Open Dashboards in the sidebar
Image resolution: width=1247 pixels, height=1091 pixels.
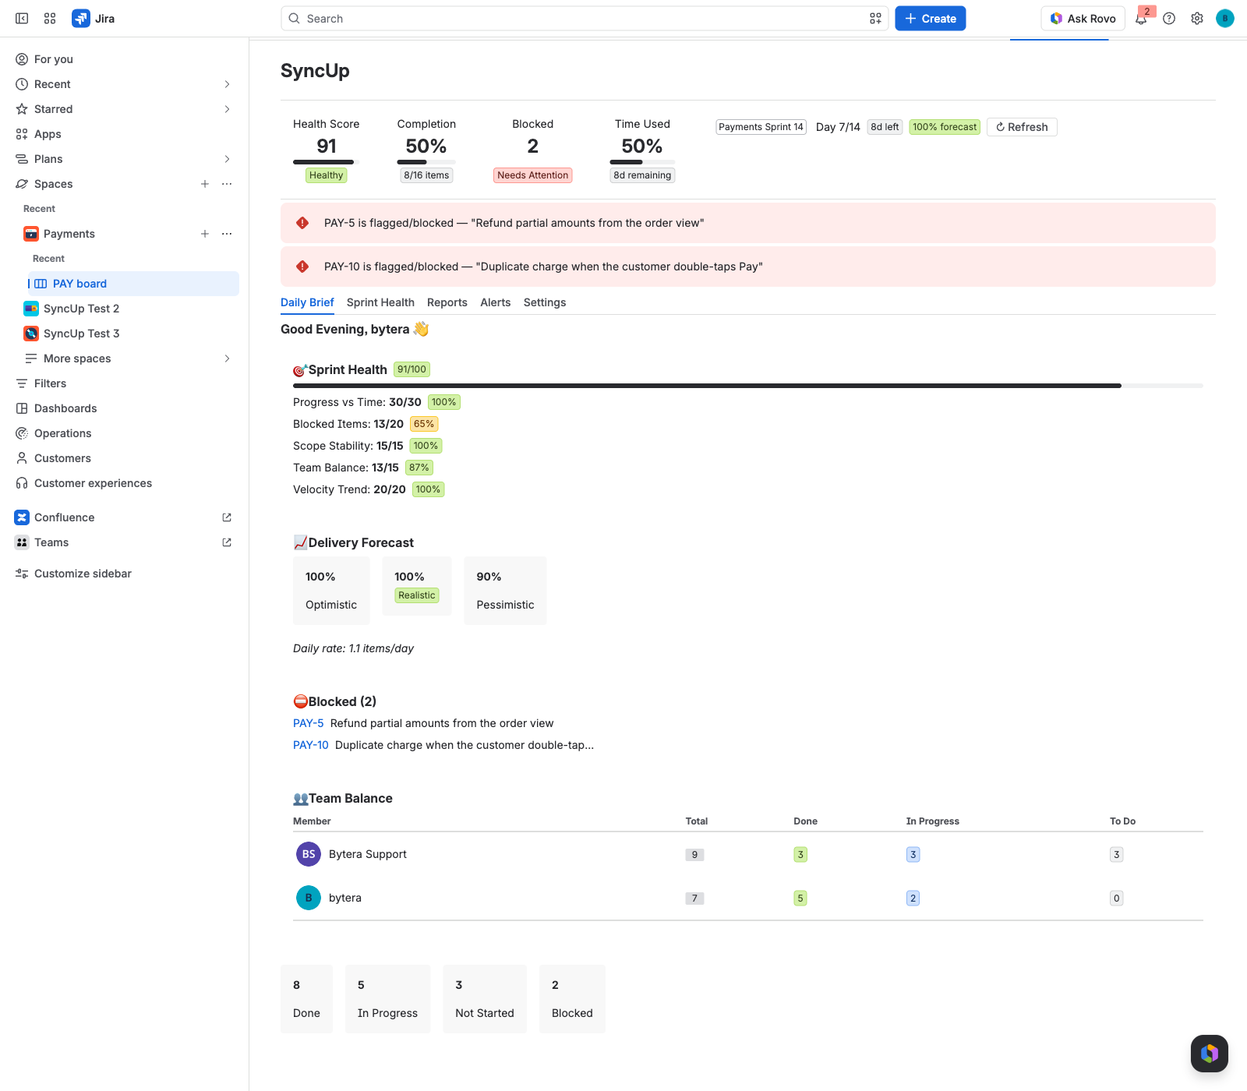[125, 408]
